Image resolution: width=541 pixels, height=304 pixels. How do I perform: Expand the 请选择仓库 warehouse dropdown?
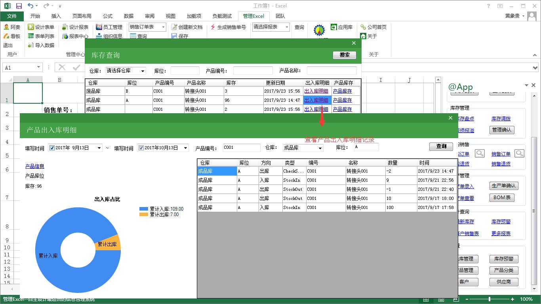(143, 71)
